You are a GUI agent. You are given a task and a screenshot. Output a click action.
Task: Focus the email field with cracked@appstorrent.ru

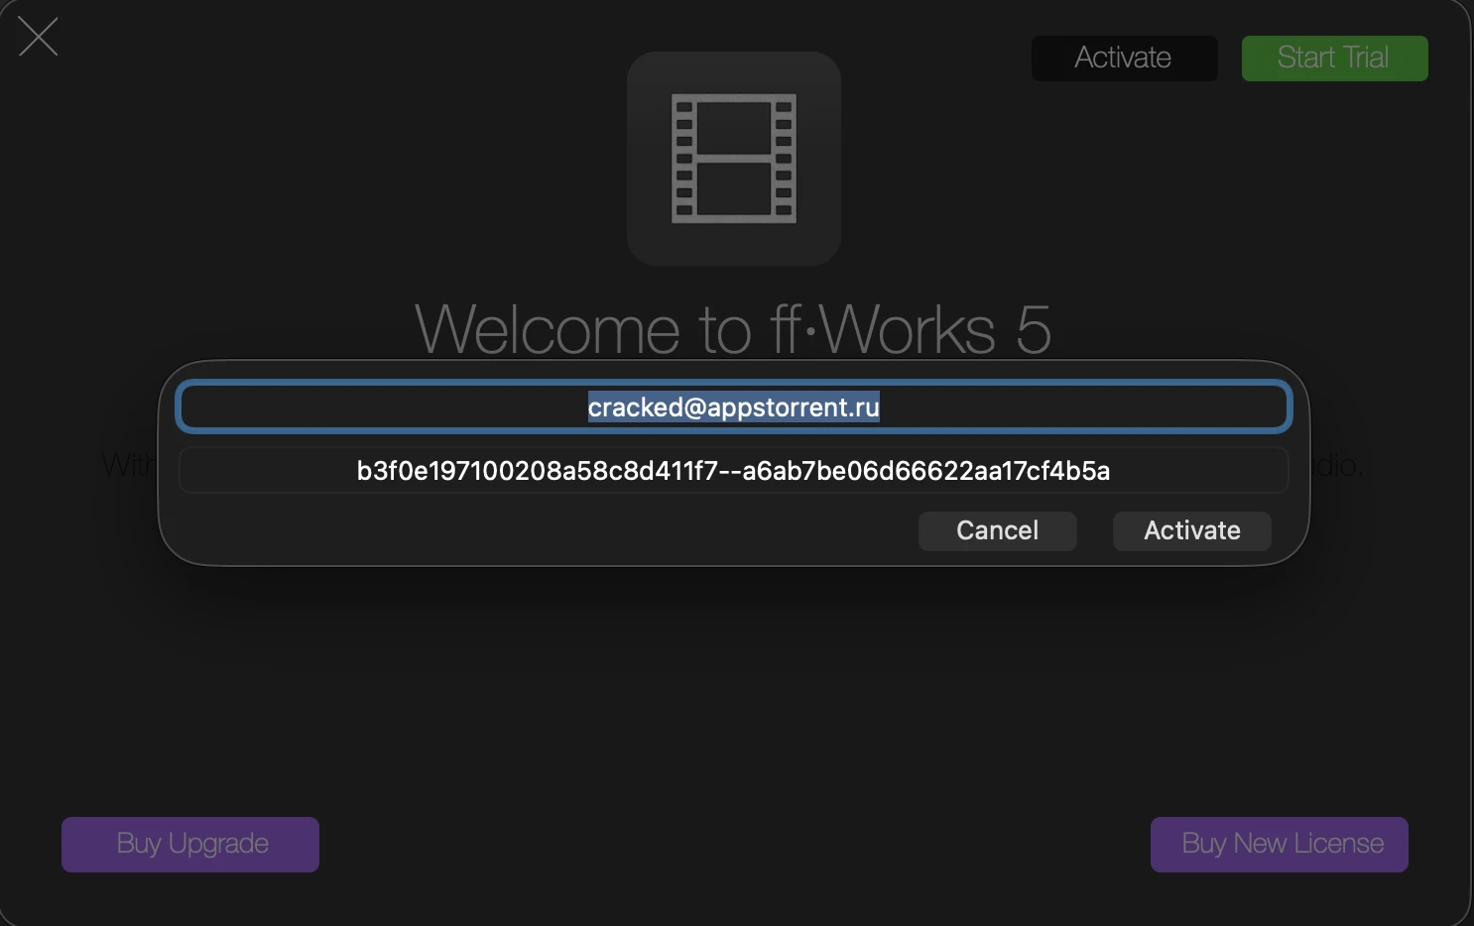pyautogui.click(x=734, y=406)
